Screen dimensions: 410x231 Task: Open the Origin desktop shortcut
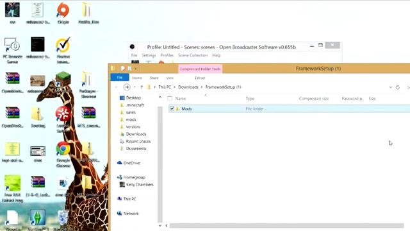(x=63, y=13)
